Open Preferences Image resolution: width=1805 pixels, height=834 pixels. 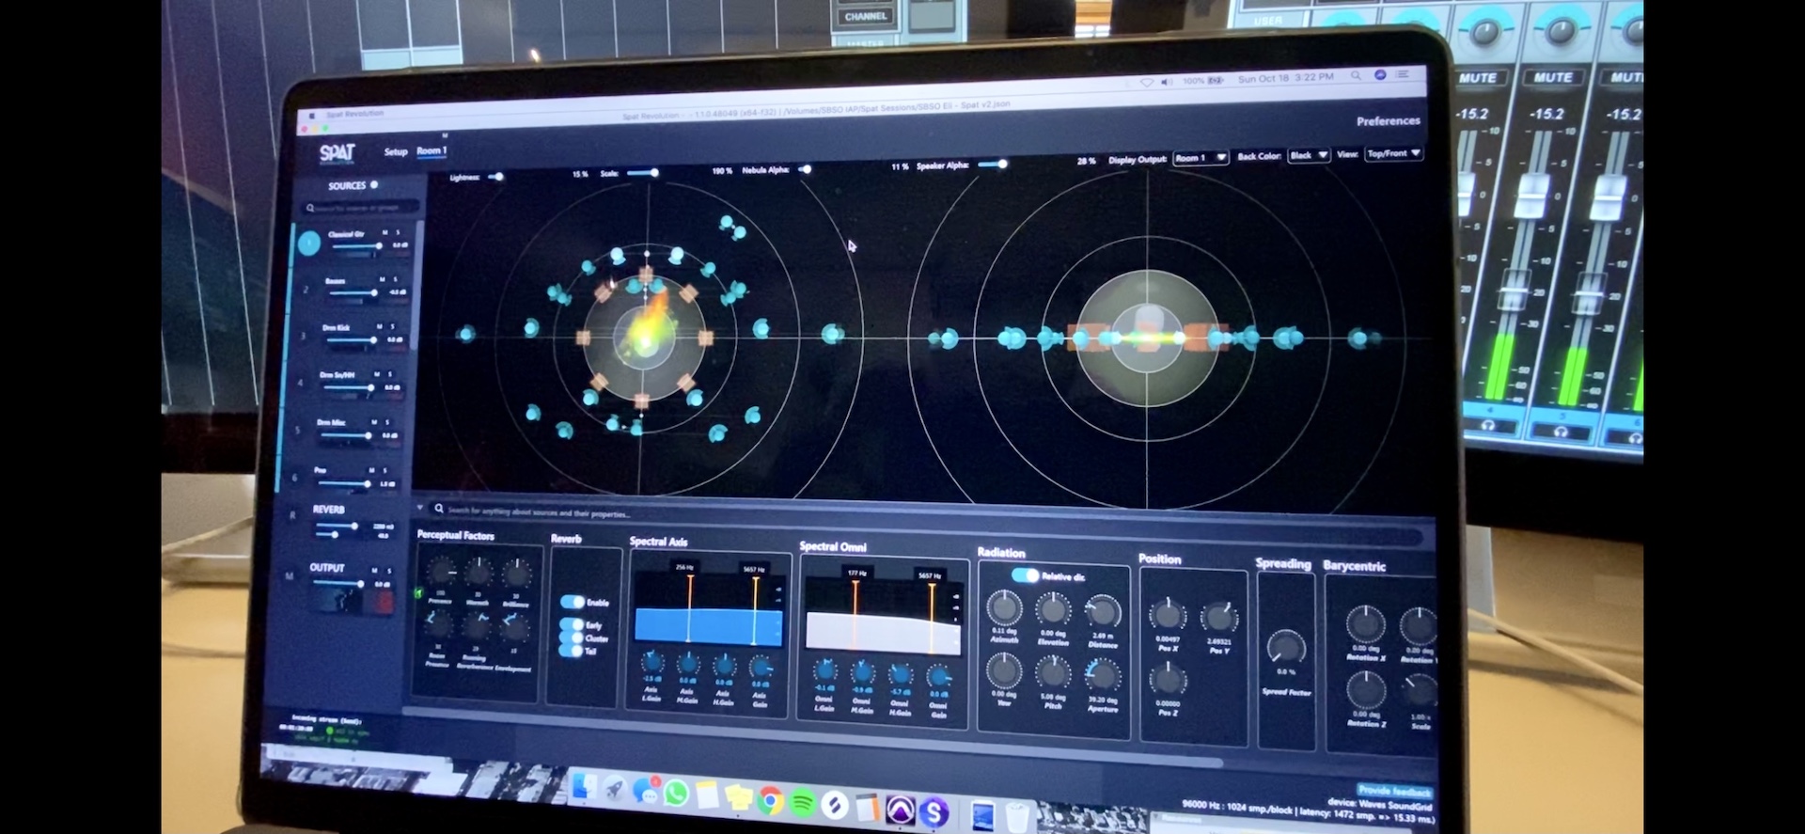pos(1388,121)
